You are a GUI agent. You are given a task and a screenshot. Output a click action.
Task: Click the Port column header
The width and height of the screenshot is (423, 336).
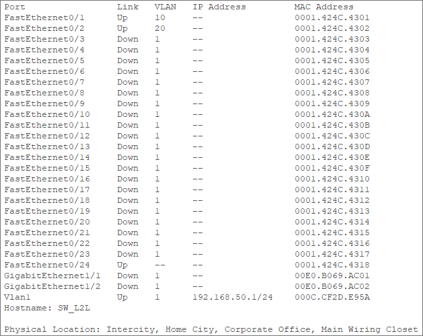15,7
